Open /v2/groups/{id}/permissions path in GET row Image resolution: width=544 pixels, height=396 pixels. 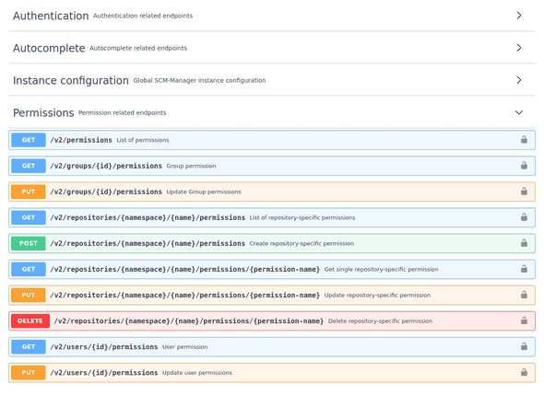click(x=106, y=166)
